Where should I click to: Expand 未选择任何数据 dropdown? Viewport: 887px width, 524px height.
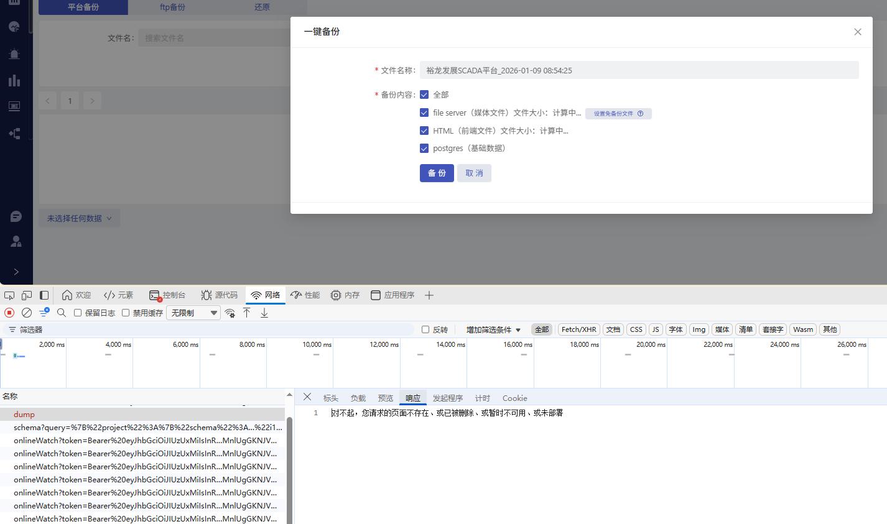pyautogui.click(x=79, y=218)
